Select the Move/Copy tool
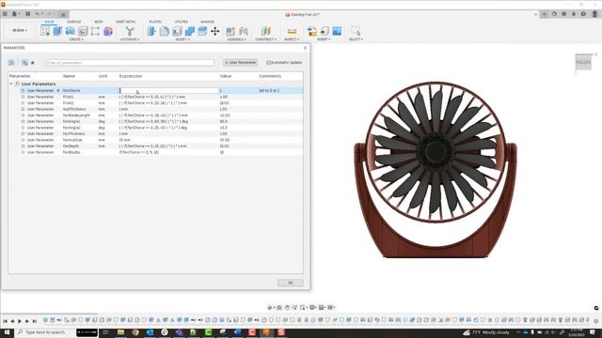Image resolution: width=602 pixels, height=338 pixels. pos(215,31)
